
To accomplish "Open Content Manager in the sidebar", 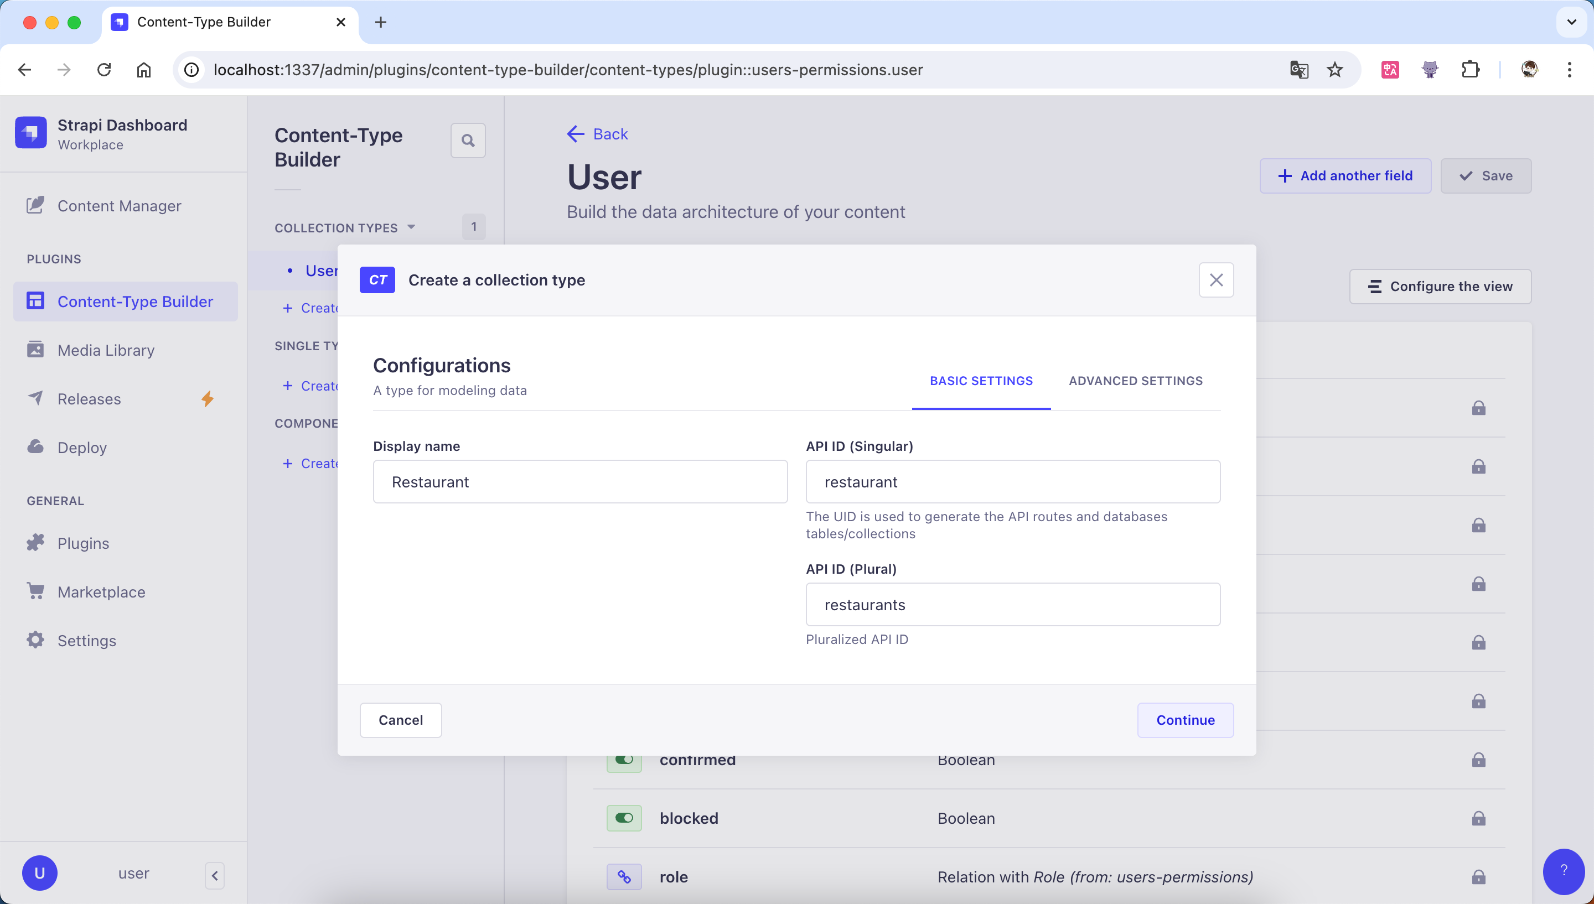I will tap(118, 205).
